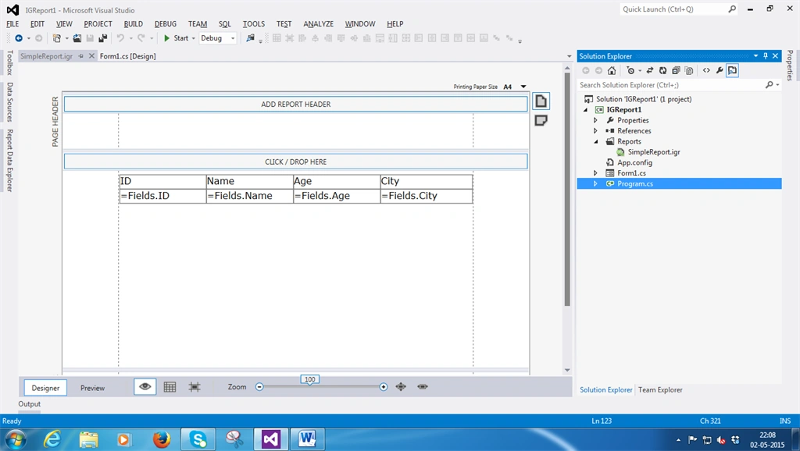Expand the References node
The image size is (800, 451).
tap(595, 131)
